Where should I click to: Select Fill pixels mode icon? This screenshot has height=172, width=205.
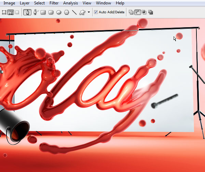point(17,12)
